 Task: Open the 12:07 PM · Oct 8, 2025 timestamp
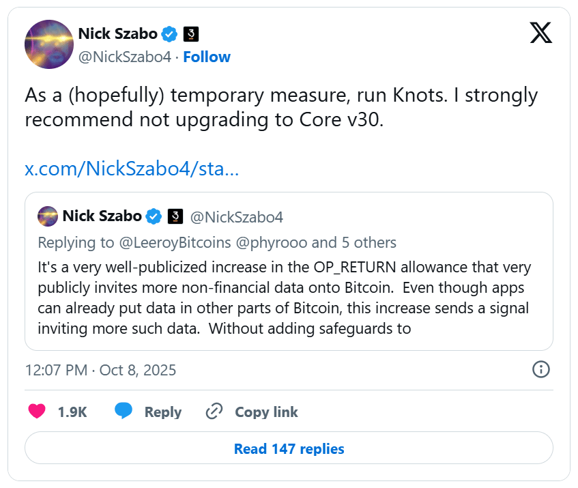click(100, 370)
